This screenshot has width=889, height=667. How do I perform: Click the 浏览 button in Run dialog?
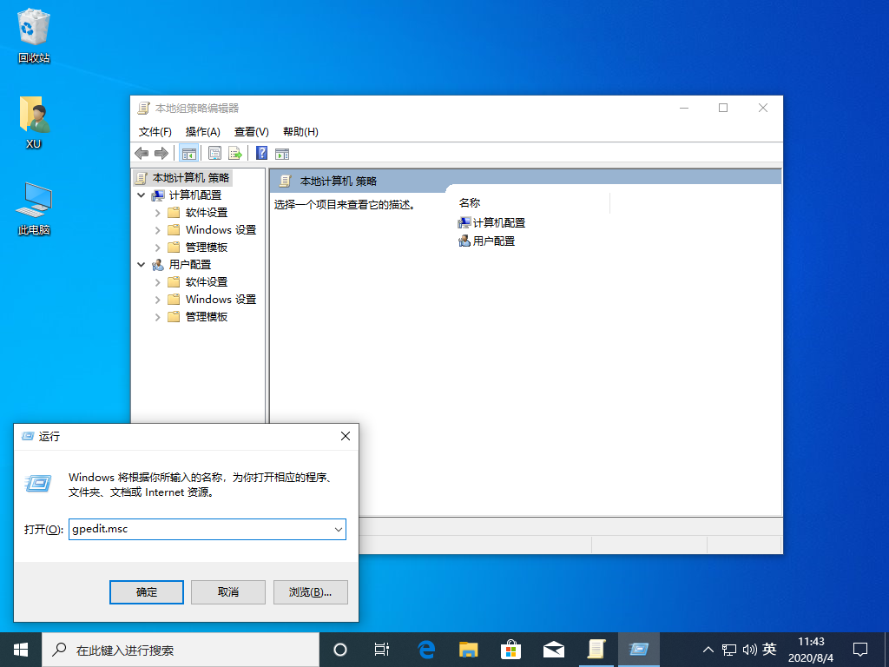(310, 591)
